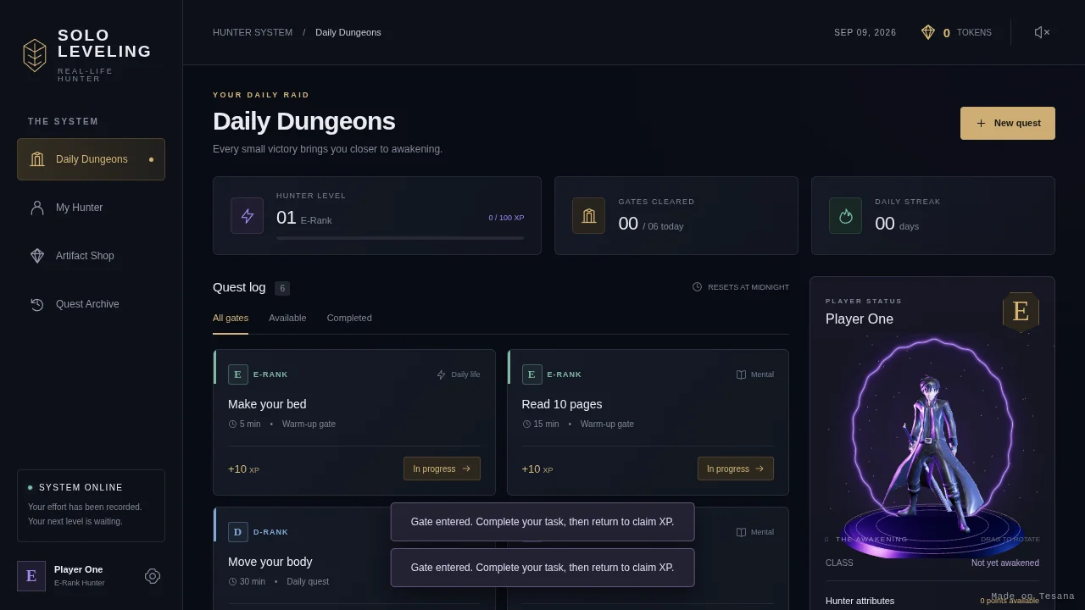The width and height of the screenshot is (1085, 610).
Task: Open settings gear next to Player One
Action: click(153, 576)
